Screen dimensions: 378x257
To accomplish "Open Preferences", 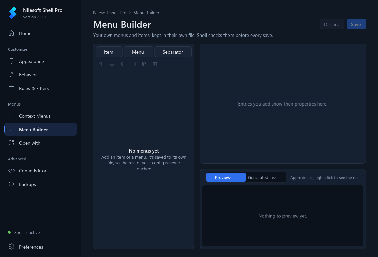I will 40,247.
